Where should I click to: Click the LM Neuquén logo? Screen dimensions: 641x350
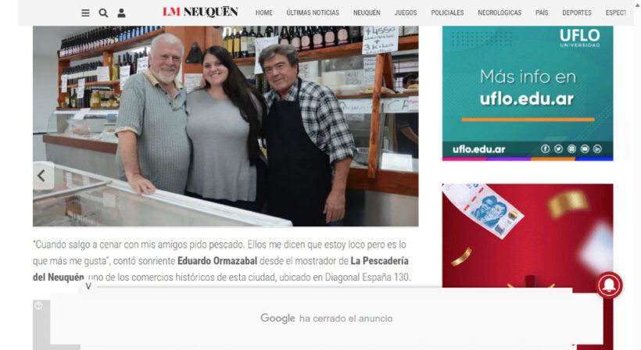point(200,12)
